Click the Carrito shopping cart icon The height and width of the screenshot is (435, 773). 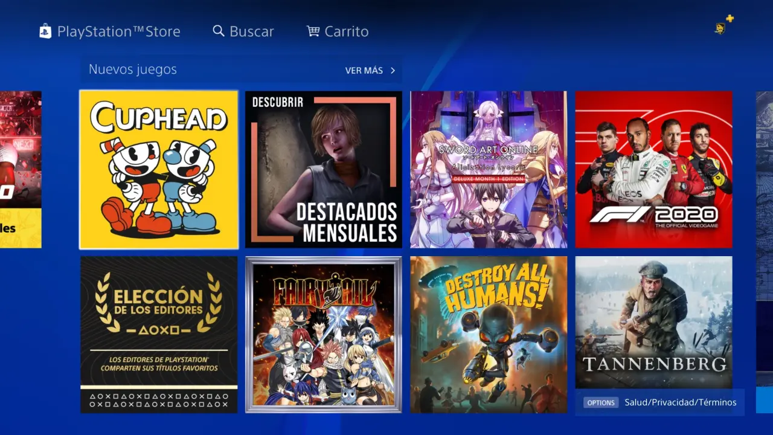coord(313,31)
